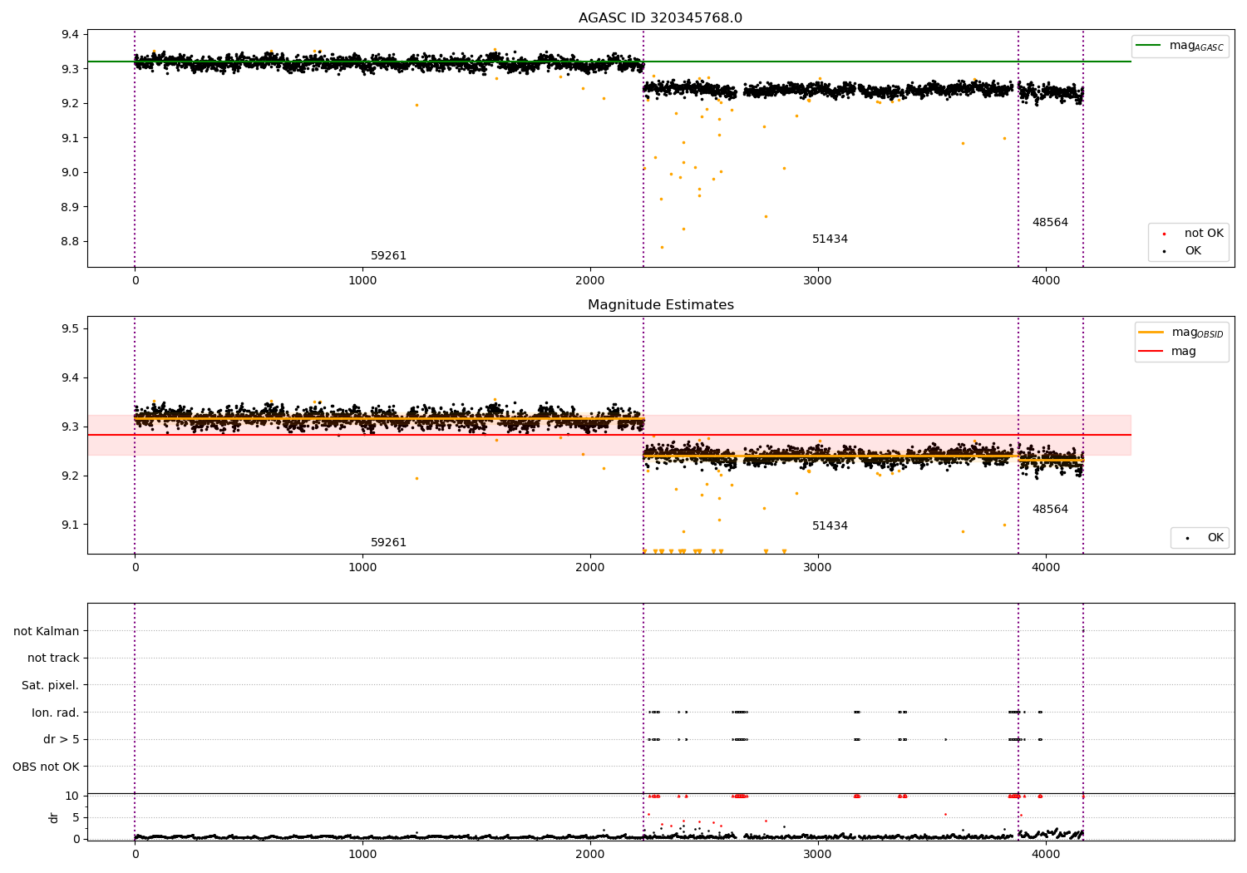Click x-axis tick 2000 under top plot
1247x873 pixels.
coord(590,281)
